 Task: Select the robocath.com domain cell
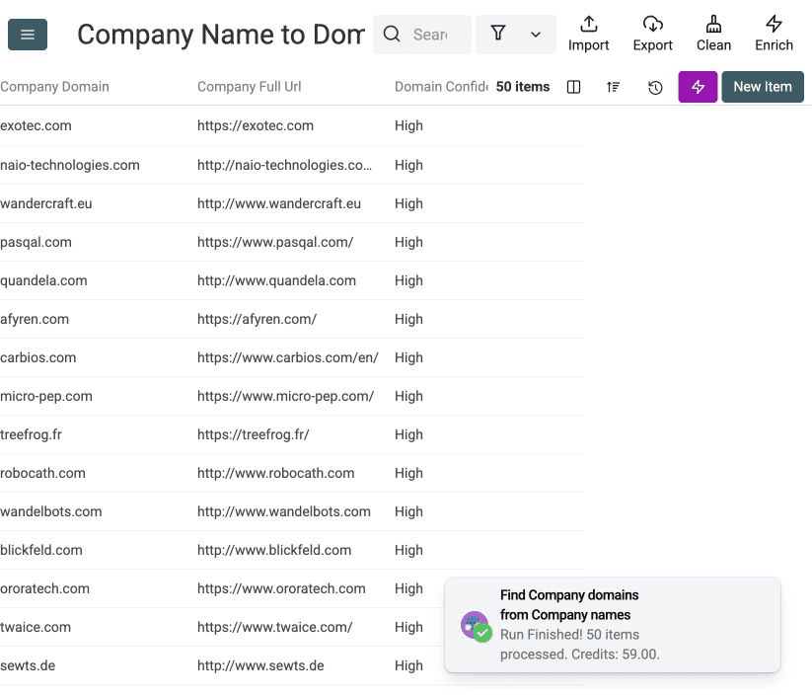pyautogui.click(x=42, y=473)
